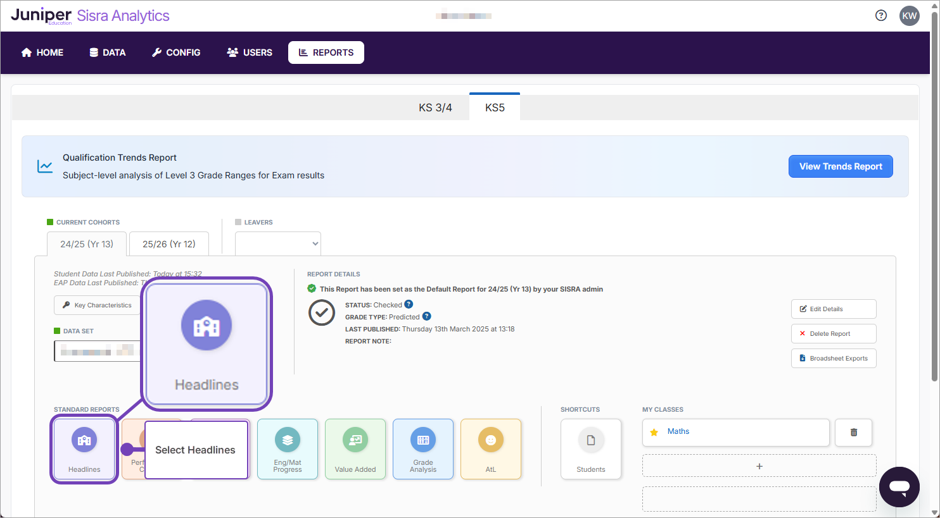The width and height of the screenshot is (940, 518).
Task: Open the AtL report tile
Action: (x=491, y=449)
